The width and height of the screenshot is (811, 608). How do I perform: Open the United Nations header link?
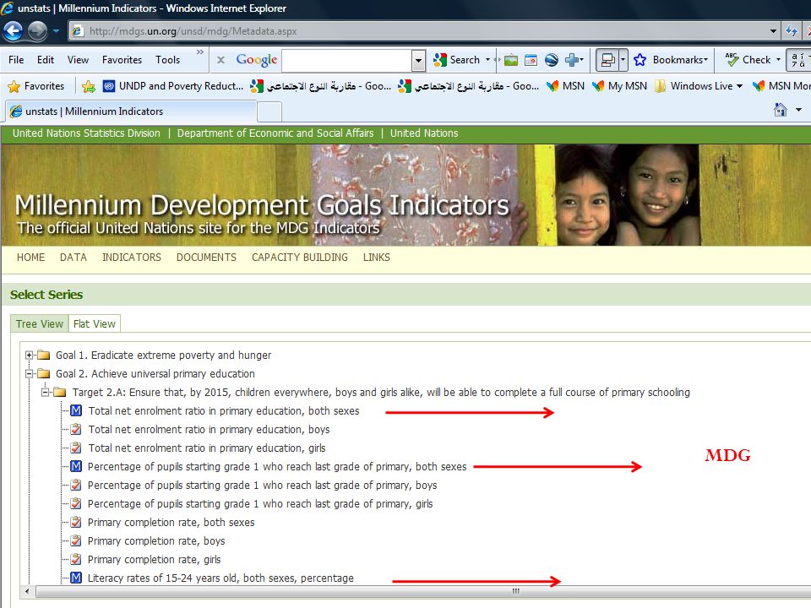pos(424,133)
